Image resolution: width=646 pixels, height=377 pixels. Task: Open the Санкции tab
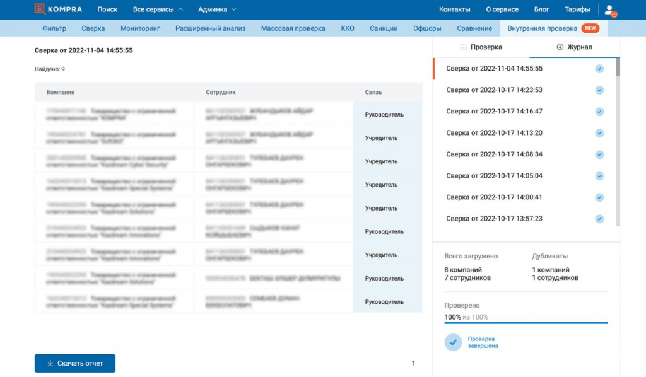[x=384, y=28]
